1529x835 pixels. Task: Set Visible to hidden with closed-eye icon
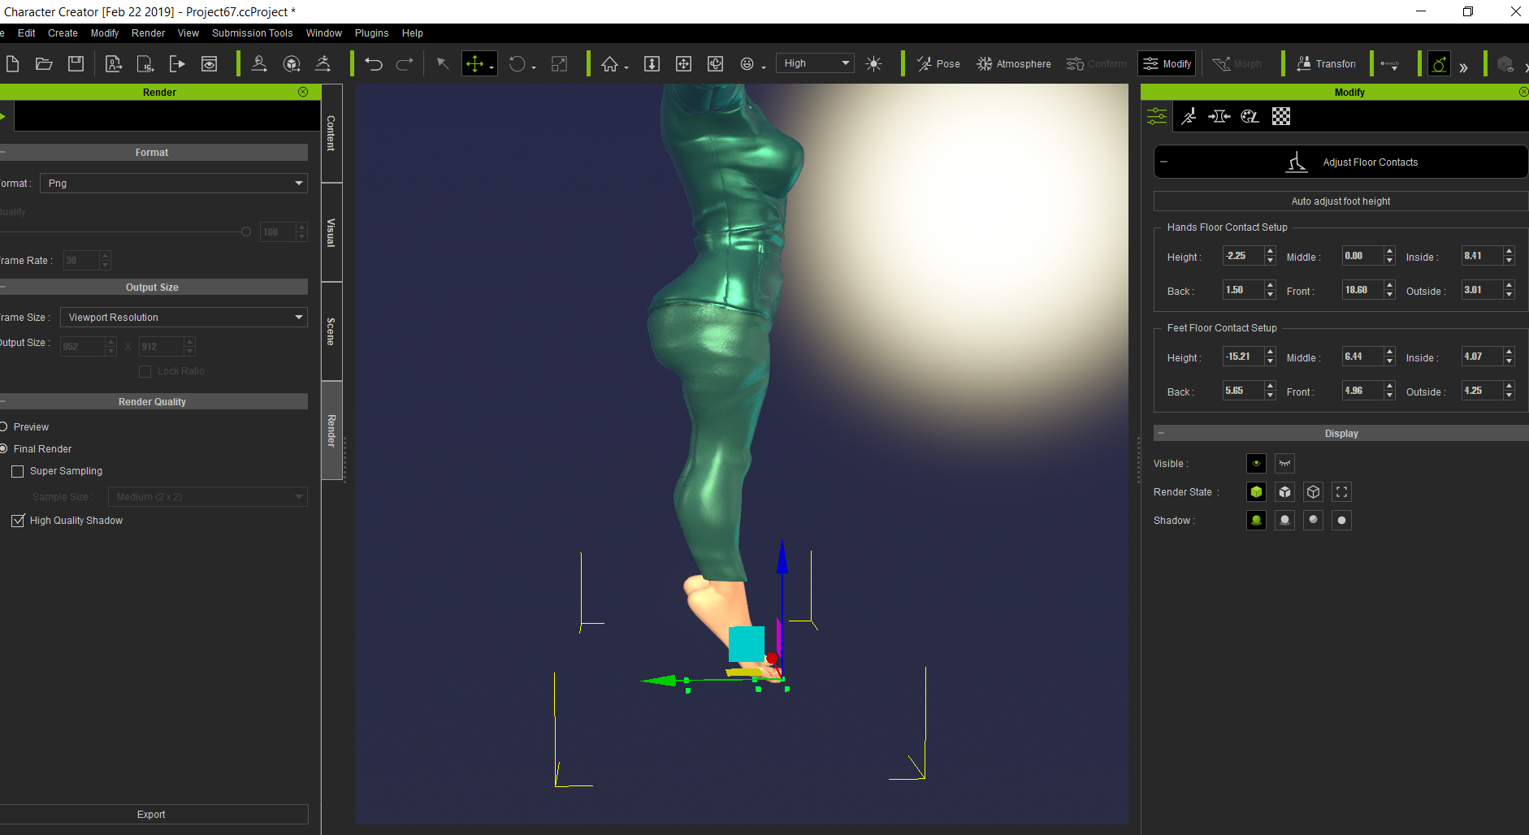[1284, 463]
